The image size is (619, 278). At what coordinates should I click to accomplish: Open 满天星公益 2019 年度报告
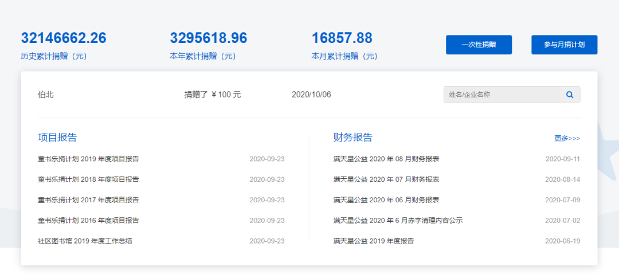(374, 241)
